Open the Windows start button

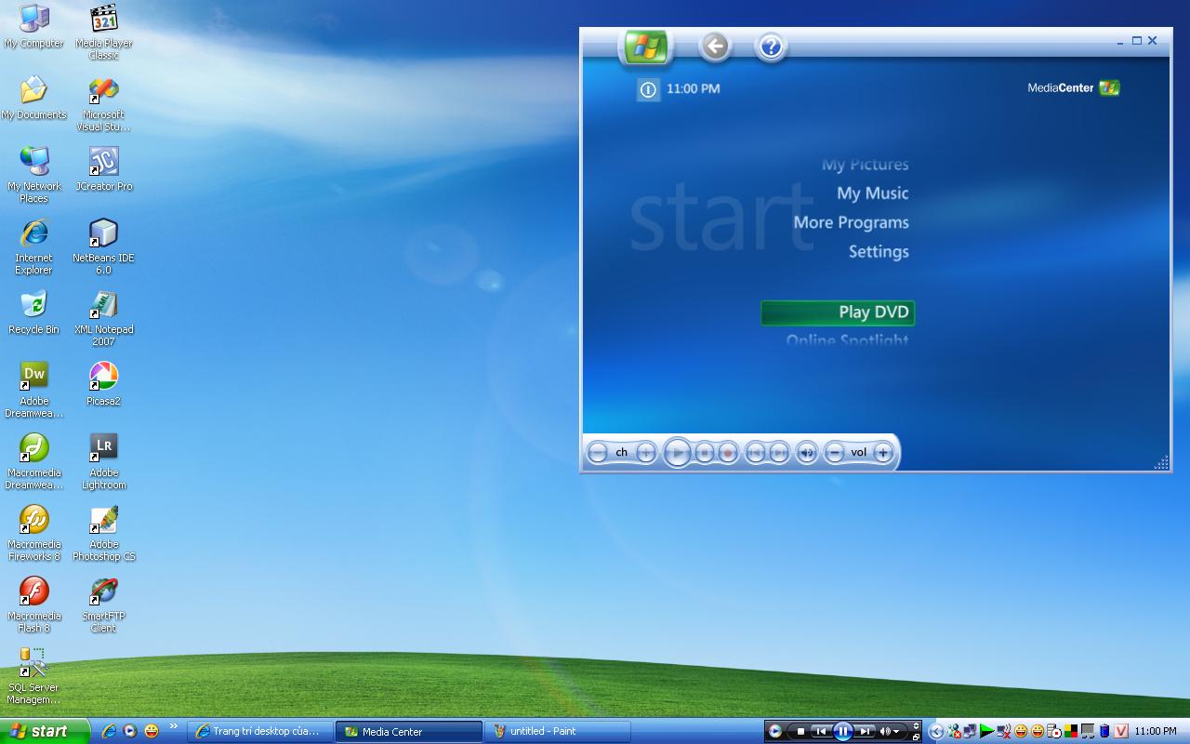pyautogui.click(x=45, y=731)
